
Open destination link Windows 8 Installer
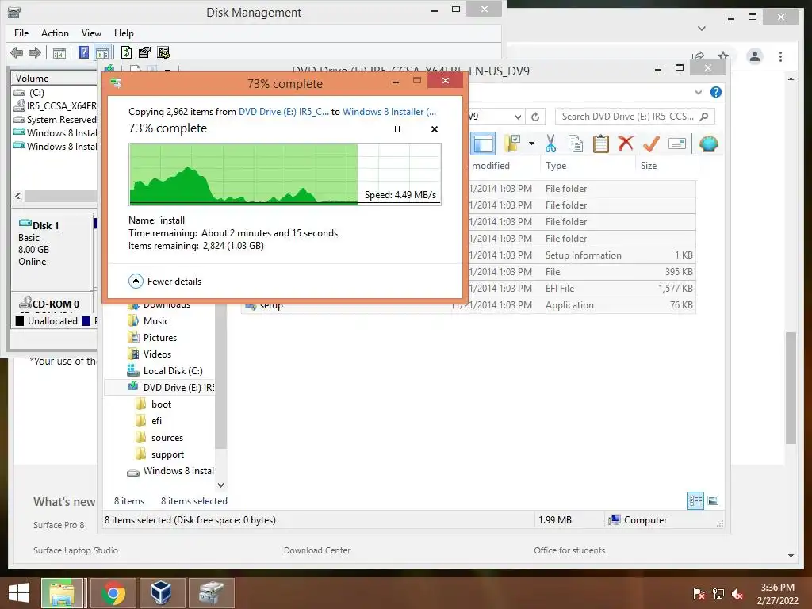389,111
